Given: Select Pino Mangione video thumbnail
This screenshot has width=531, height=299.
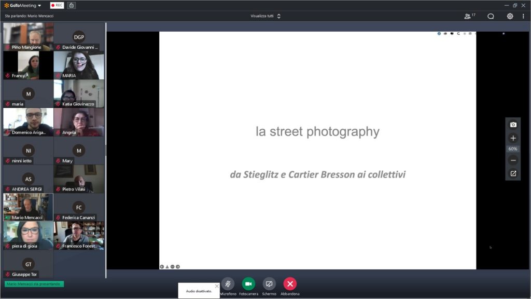Looking at the screenshot, I should (28, 37).
